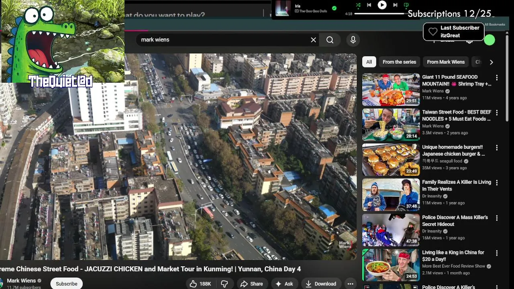Open options for Family Realizes A Killer video
The width and height of the screenshot is (514, 289).
point(497,183)
